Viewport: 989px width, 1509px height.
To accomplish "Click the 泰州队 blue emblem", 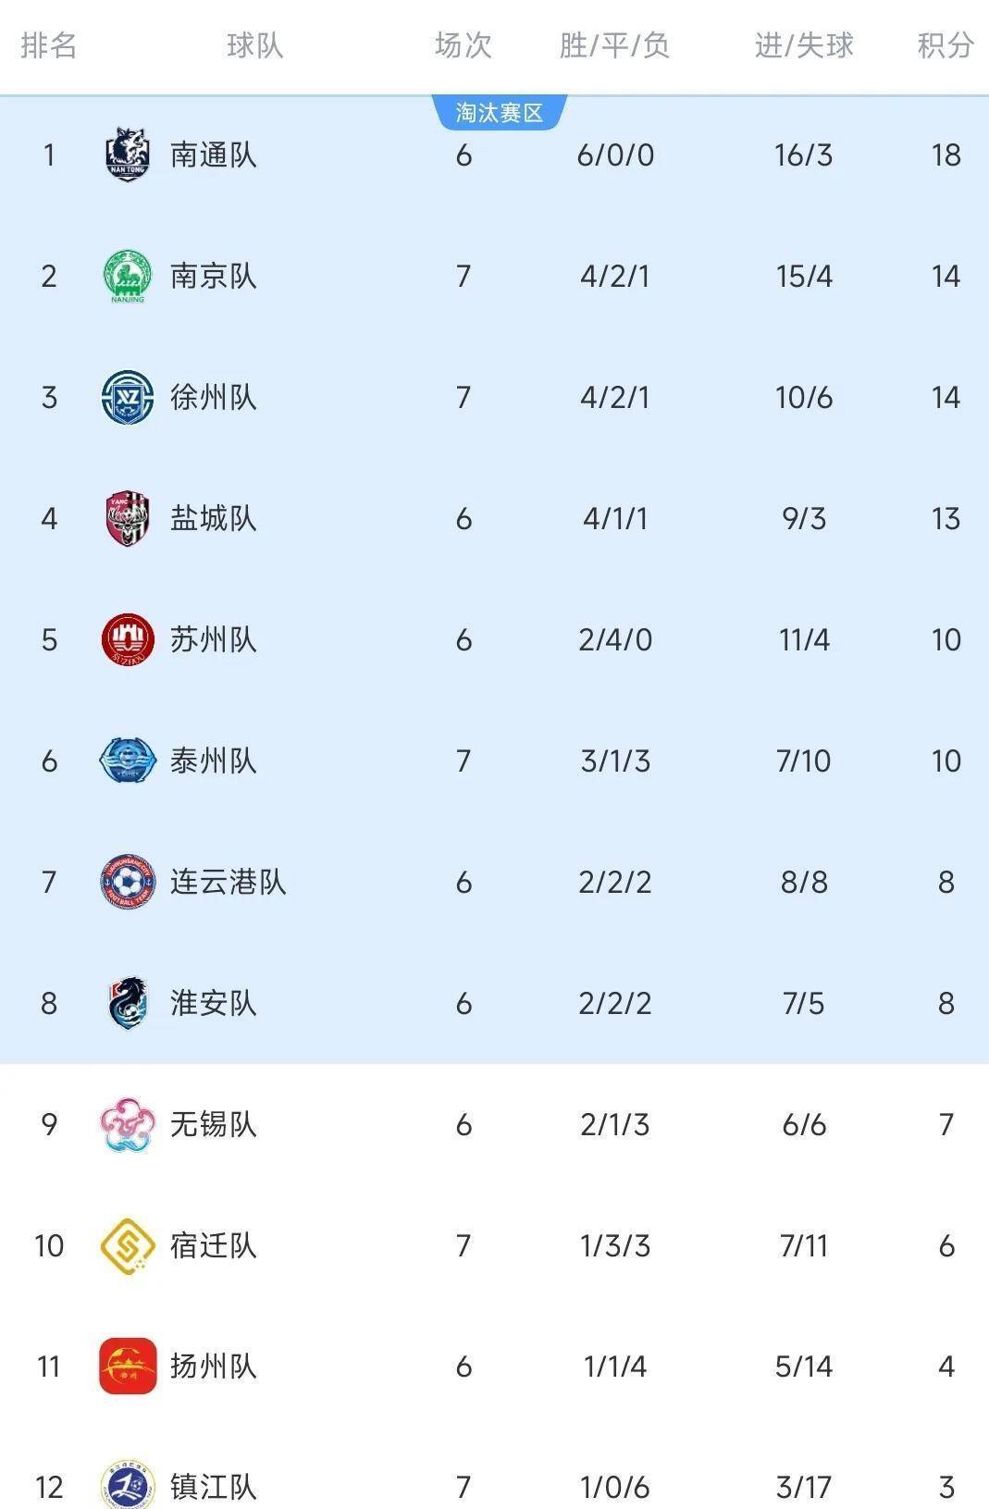I will tap(128, 761).
